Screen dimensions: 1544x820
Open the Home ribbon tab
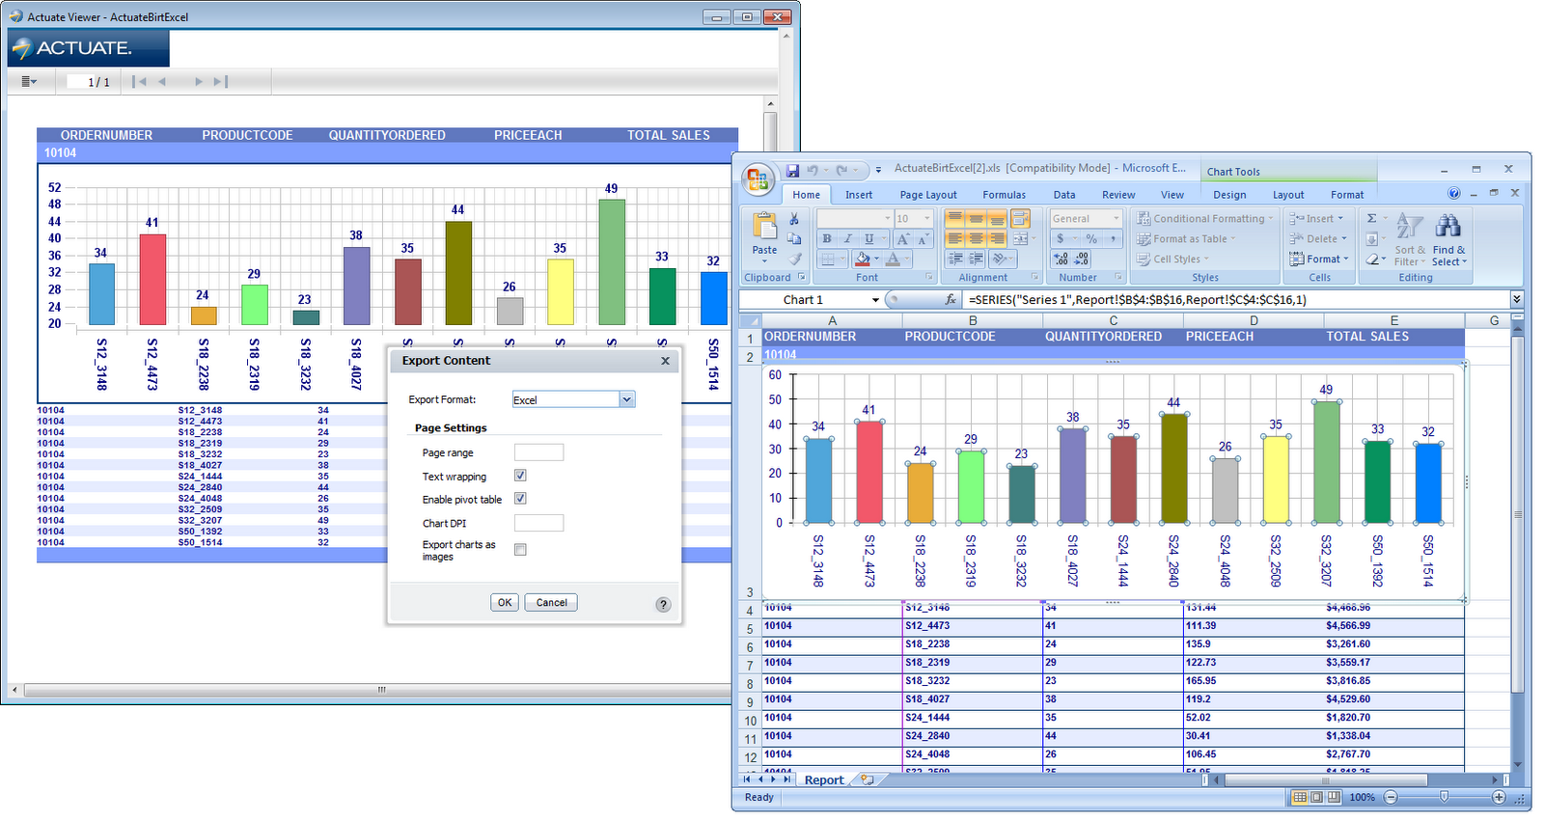807,195
